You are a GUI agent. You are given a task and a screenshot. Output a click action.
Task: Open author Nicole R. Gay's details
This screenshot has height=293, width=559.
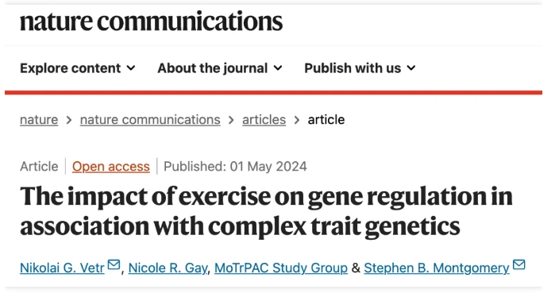(x=168, y=268)
